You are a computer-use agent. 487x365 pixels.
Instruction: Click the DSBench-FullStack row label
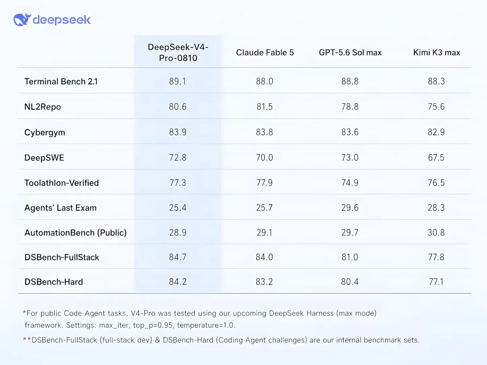(x=62, y=257)
